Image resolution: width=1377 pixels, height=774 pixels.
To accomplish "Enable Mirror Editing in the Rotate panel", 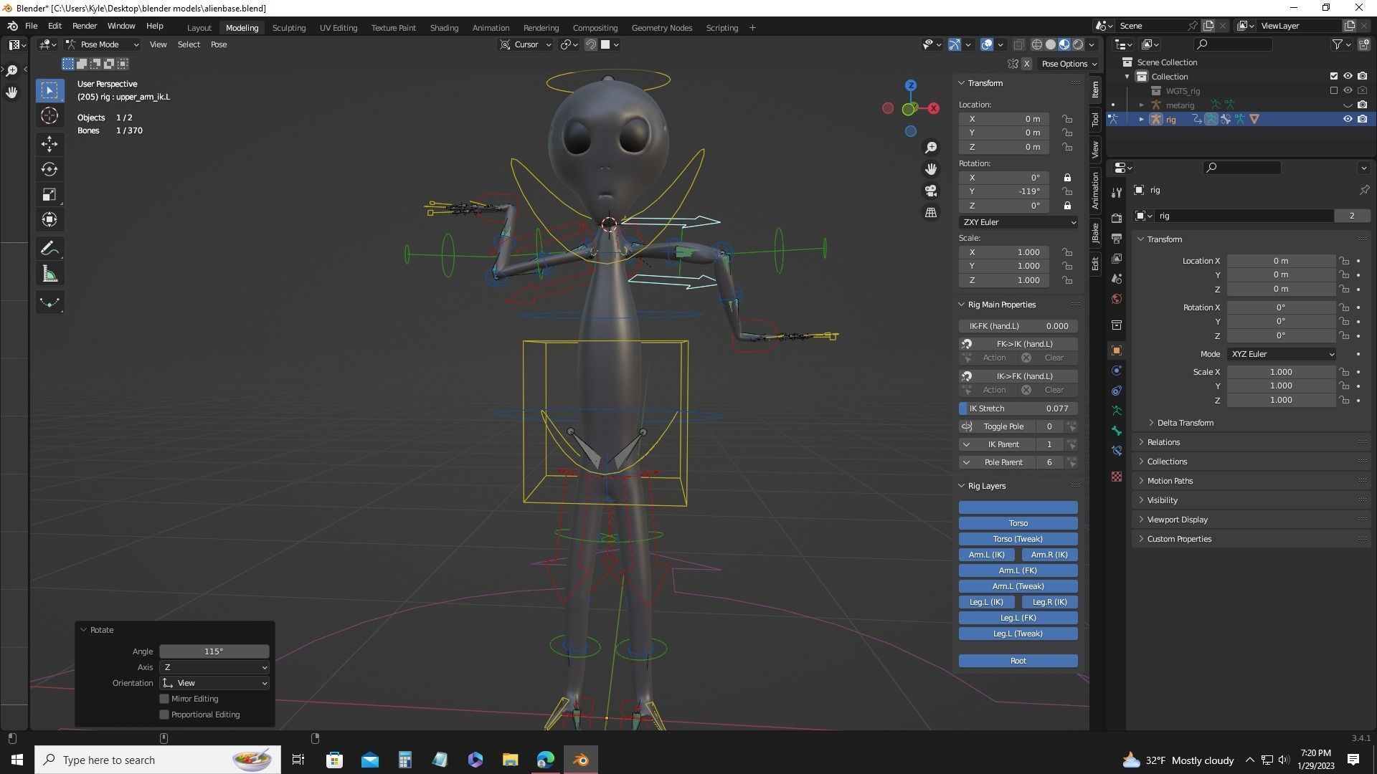I will [164, 699].
